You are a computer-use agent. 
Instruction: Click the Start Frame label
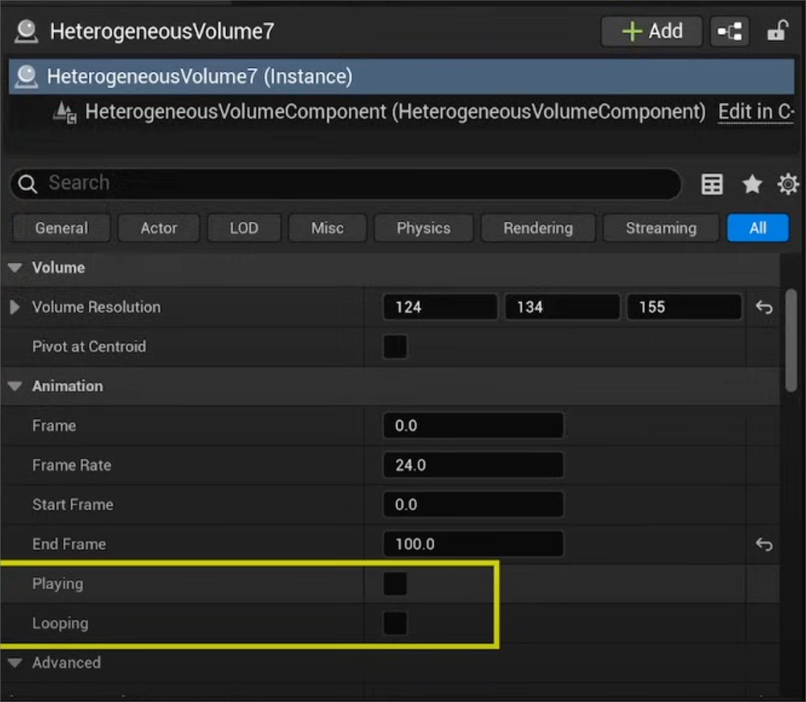coord(72,504)
